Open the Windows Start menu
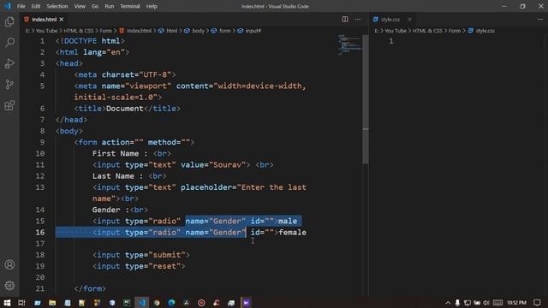548x308 pixels. (x=7, y=303)
